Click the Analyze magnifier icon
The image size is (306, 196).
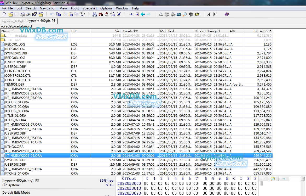point(184,14)
